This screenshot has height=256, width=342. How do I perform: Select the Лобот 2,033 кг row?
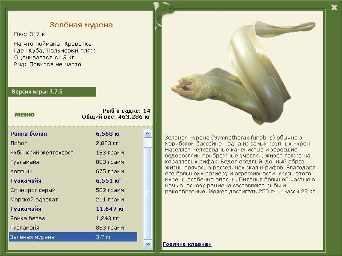point(73,143)
